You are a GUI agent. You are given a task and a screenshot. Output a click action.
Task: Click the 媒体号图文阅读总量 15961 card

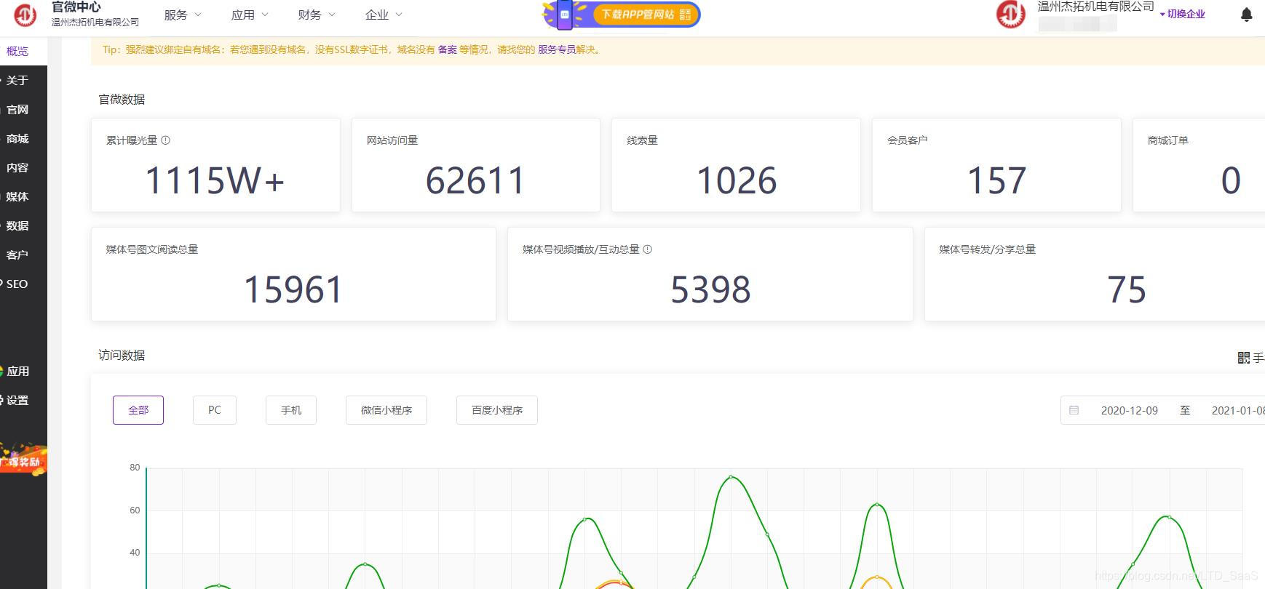[x=293, y=274]
